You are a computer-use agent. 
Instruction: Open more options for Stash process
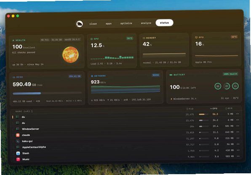(x=238, y=150)
